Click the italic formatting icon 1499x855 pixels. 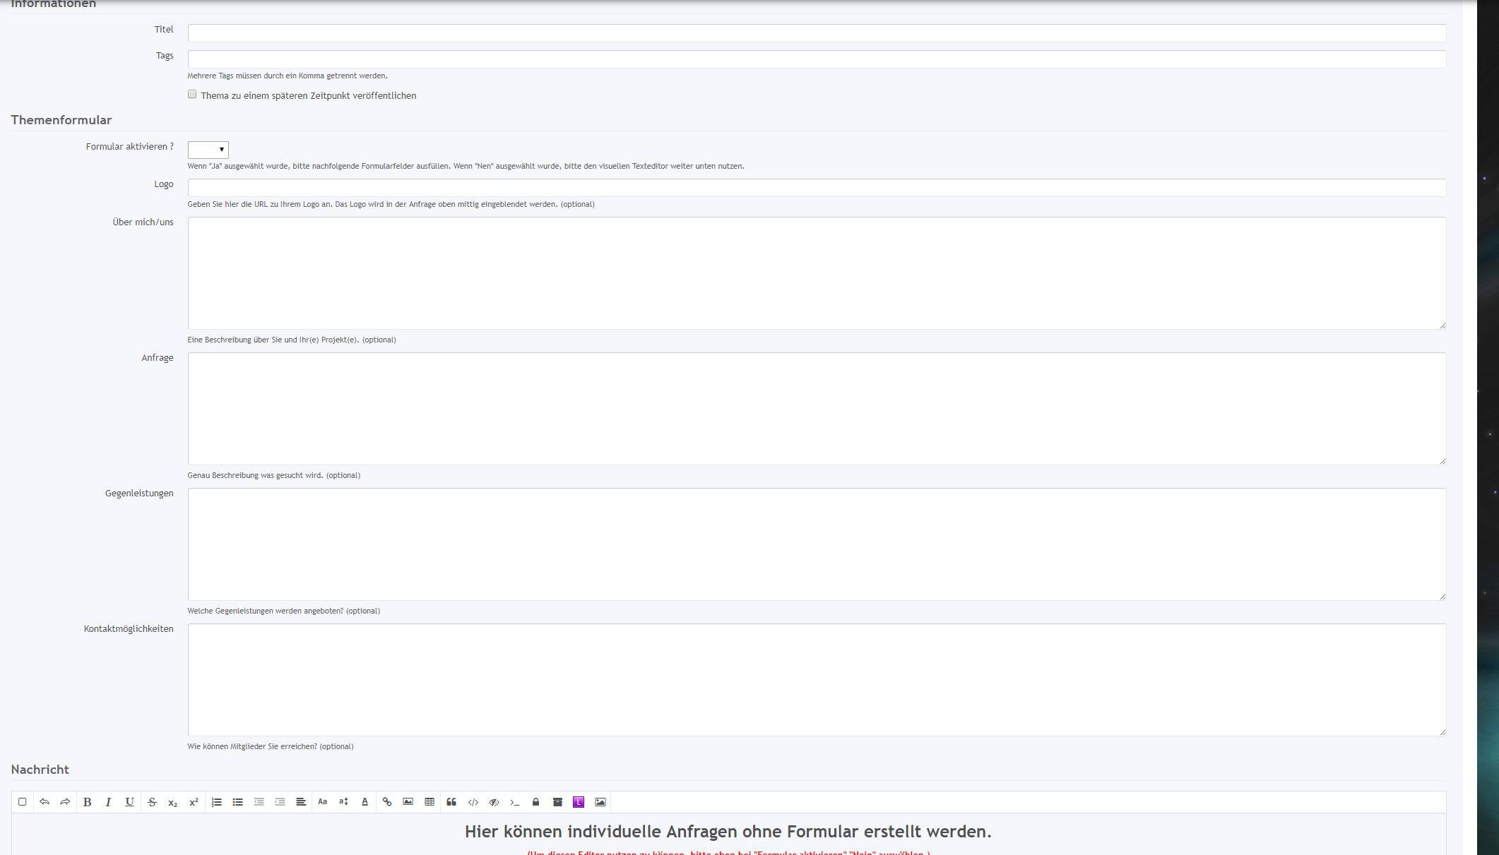pos(108,802)
